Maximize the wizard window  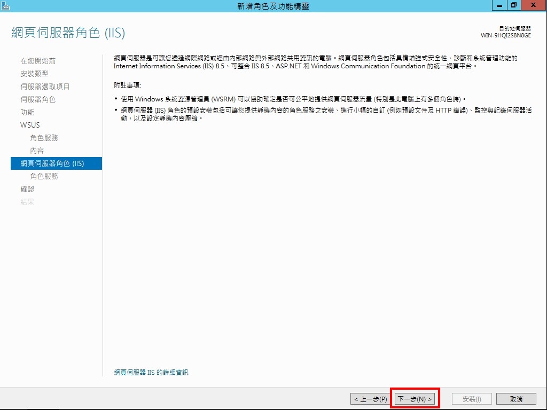[514, 5]
